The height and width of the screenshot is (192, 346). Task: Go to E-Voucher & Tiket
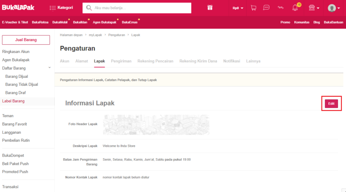pos(15,22)
